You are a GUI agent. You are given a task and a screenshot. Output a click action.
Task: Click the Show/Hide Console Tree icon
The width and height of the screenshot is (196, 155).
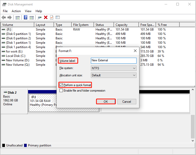[18, 17]
